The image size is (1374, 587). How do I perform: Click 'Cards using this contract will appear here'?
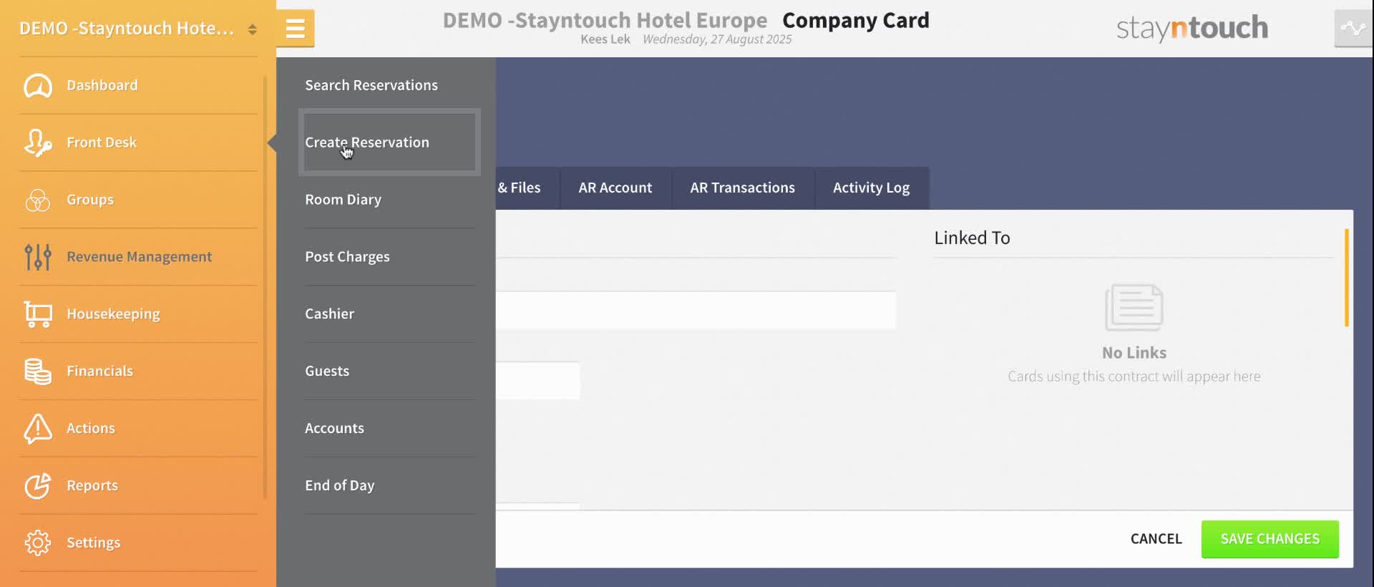pyautogui.click(x=1134, y=377)
